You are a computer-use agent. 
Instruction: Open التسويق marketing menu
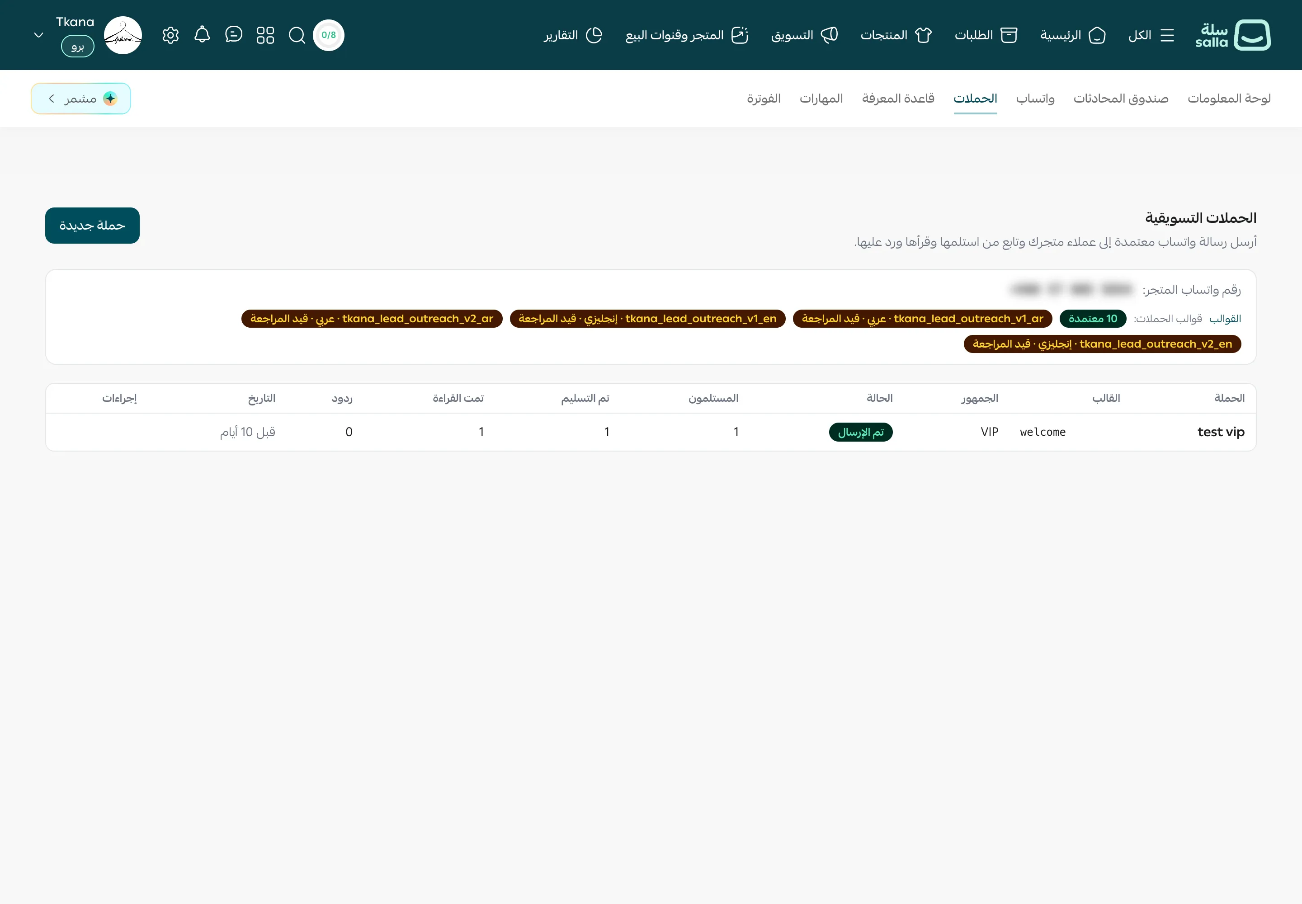tap(805, 35)
